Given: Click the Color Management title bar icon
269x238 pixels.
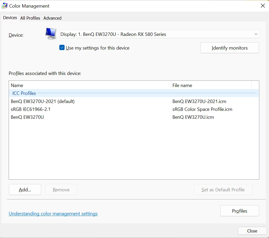Looking at the screenshot, I should click(4, 6).
